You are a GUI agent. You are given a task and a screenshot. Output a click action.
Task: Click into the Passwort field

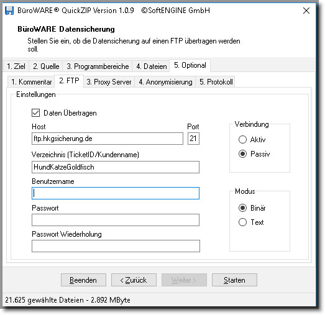pos(116,220)
